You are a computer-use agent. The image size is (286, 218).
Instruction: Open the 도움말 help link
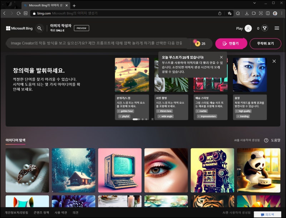tap(275, 140)
